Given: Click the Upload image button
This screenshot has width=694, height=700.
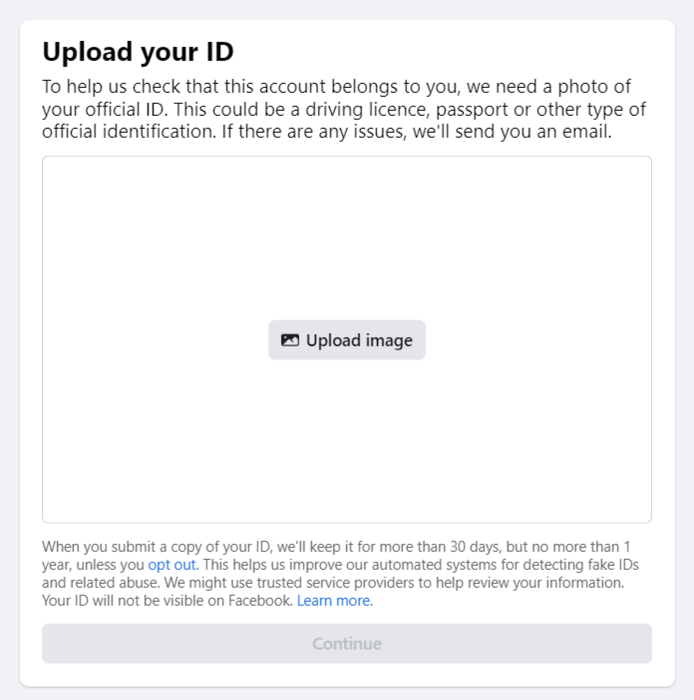Looking at the screenshot, I should (x=347, y=340).
